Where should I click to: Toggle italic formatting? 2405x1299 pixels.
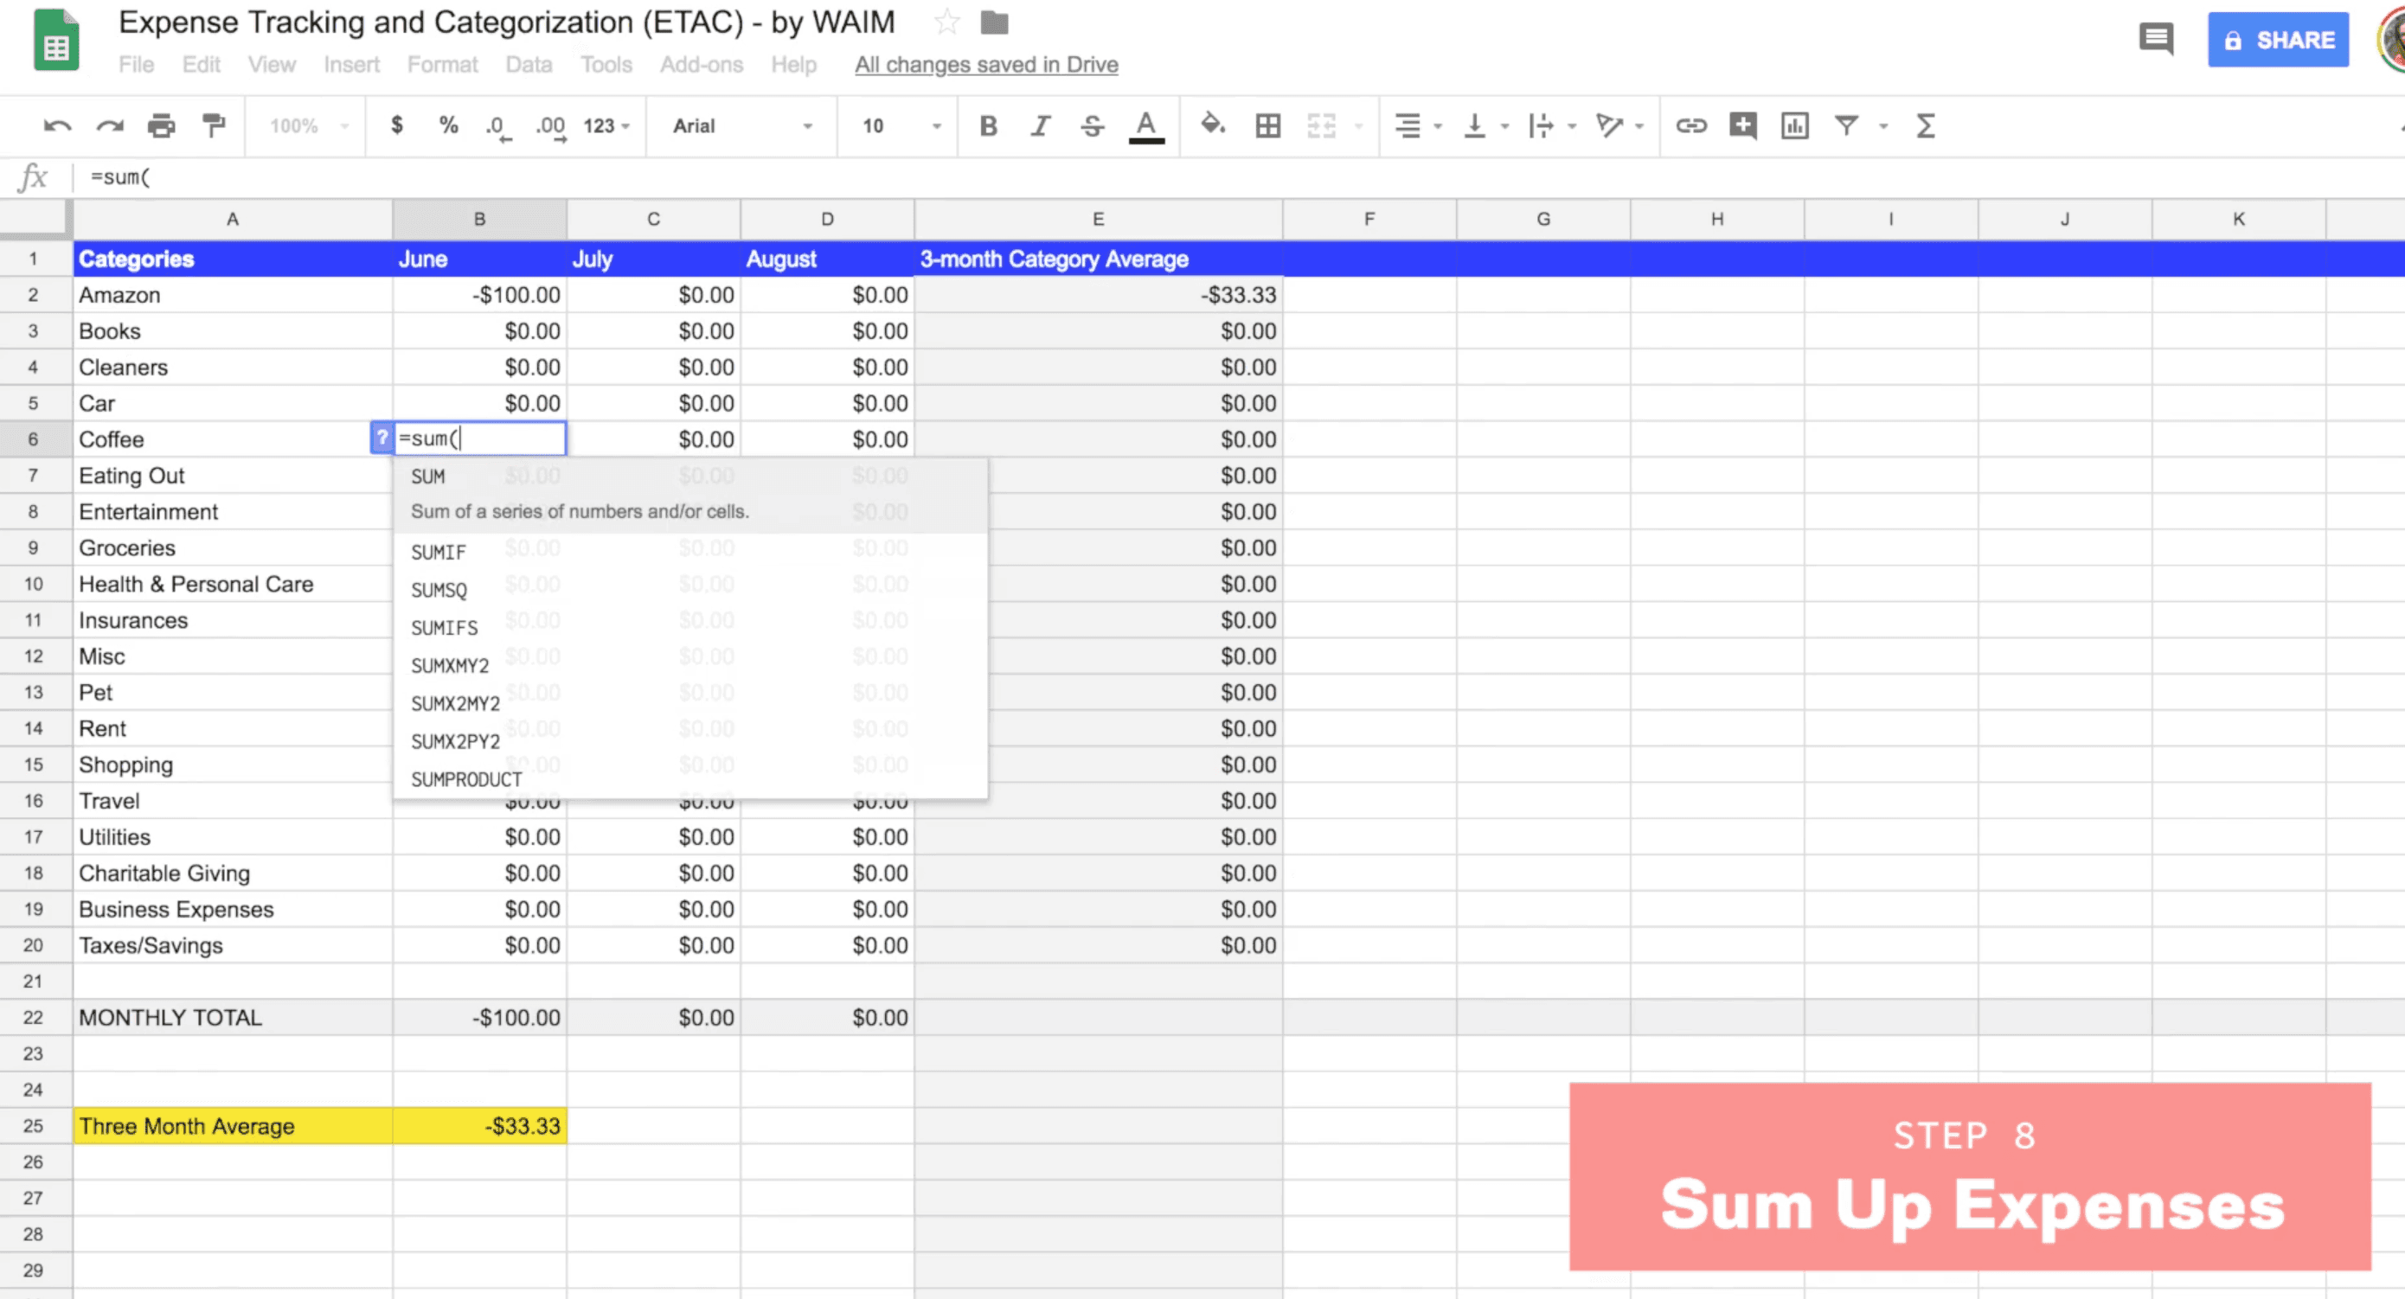[x=1040, y=126]
